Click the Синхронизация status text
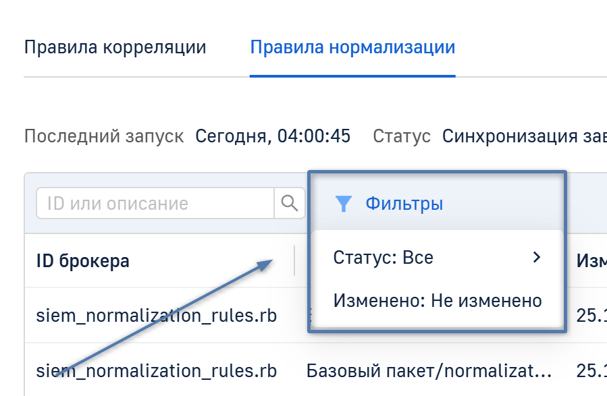 point(523,136)
